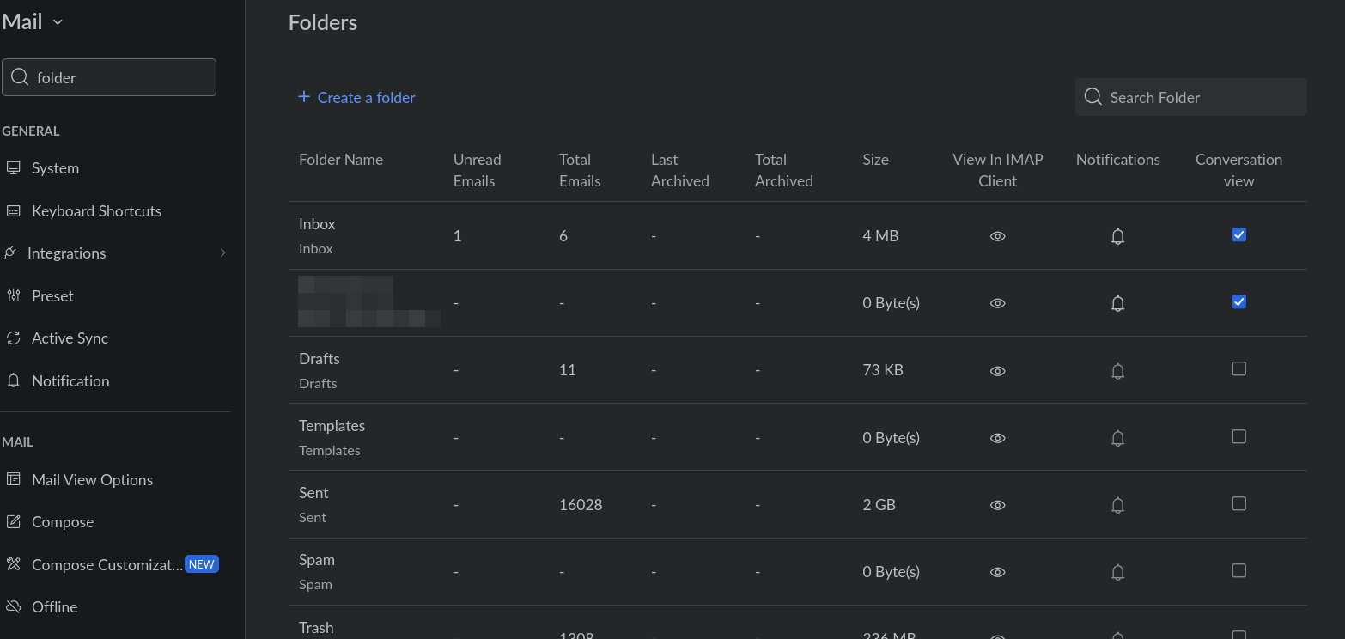This screenshot has height=639, width=1345.
Task: Click the Drafts folder notification bell
Action: pos(1117,371)
